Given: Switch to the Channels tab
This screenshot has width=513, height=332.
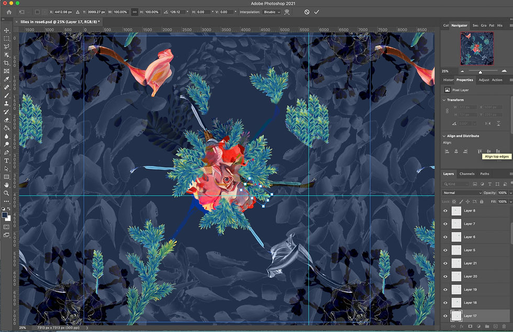Looking at the screenshot, I should click(467, 174).
